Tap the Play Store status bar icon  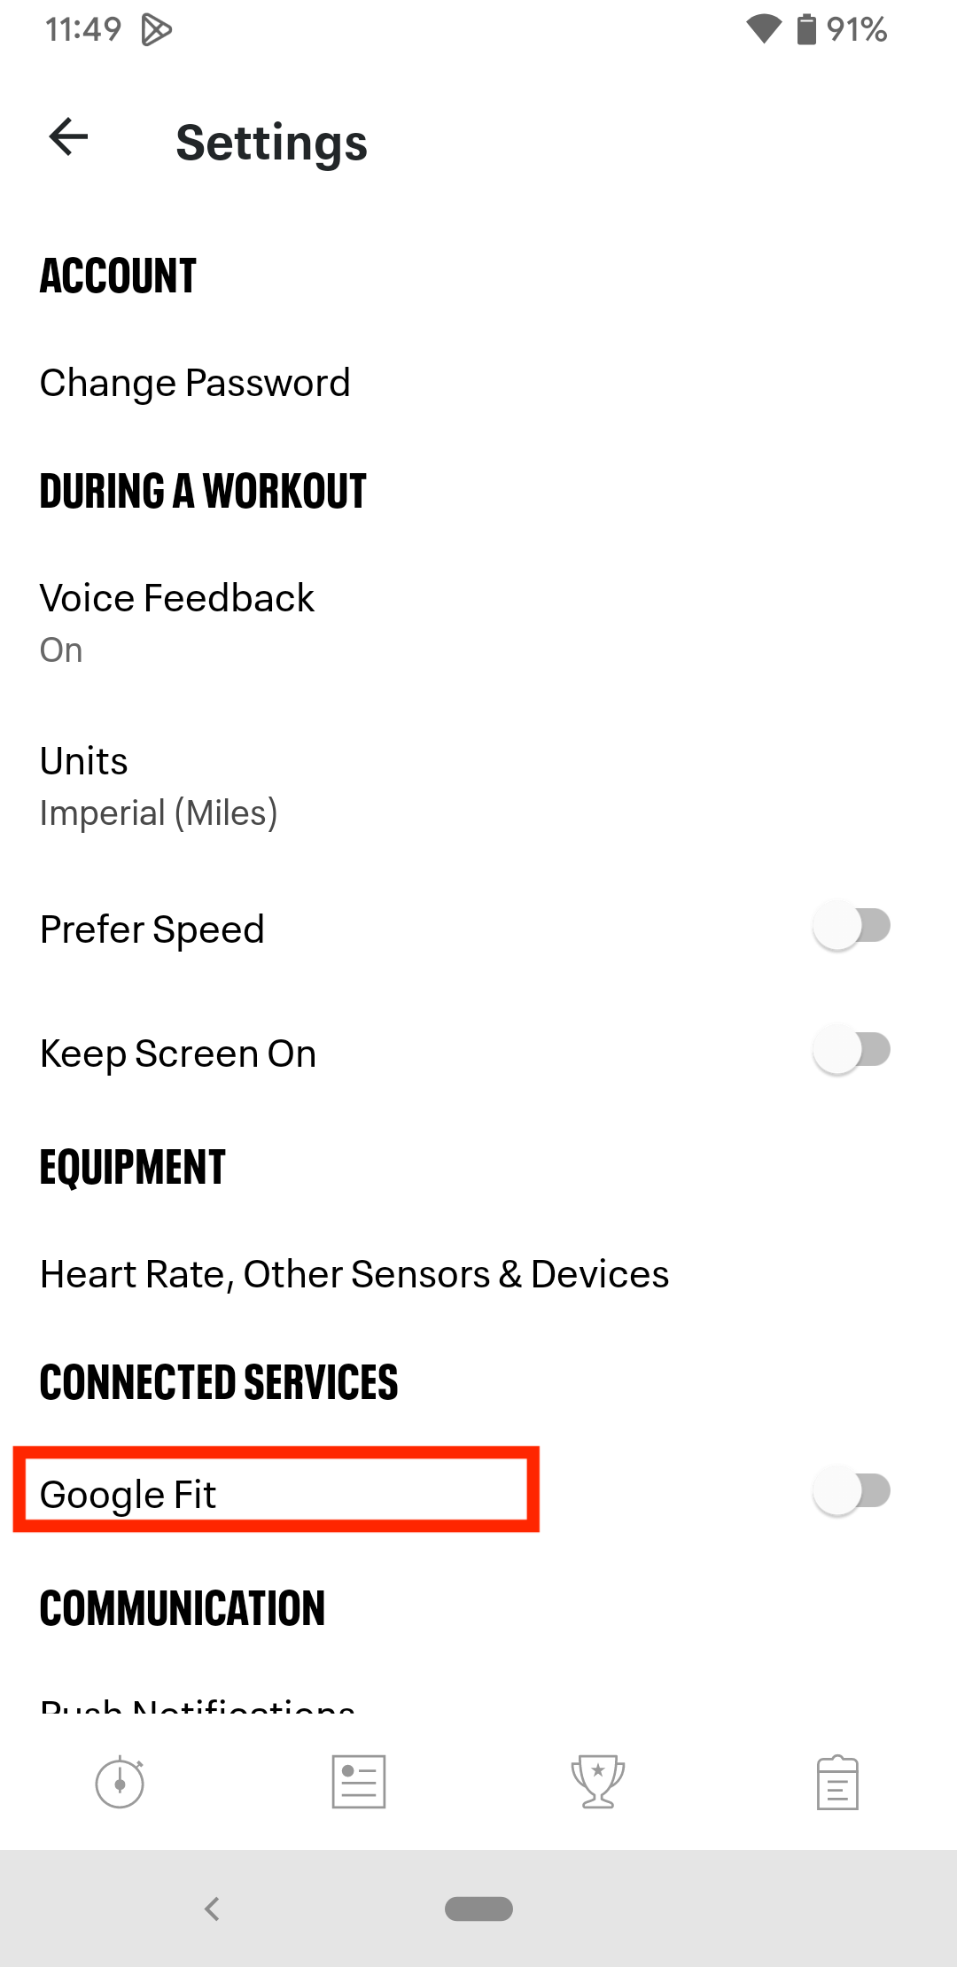pos(157,30)
